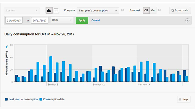Image resolution: width=195 pixels, height=109 pixels.
Task: Toggle Last year's consumption legend series
Action: (21, 99)
